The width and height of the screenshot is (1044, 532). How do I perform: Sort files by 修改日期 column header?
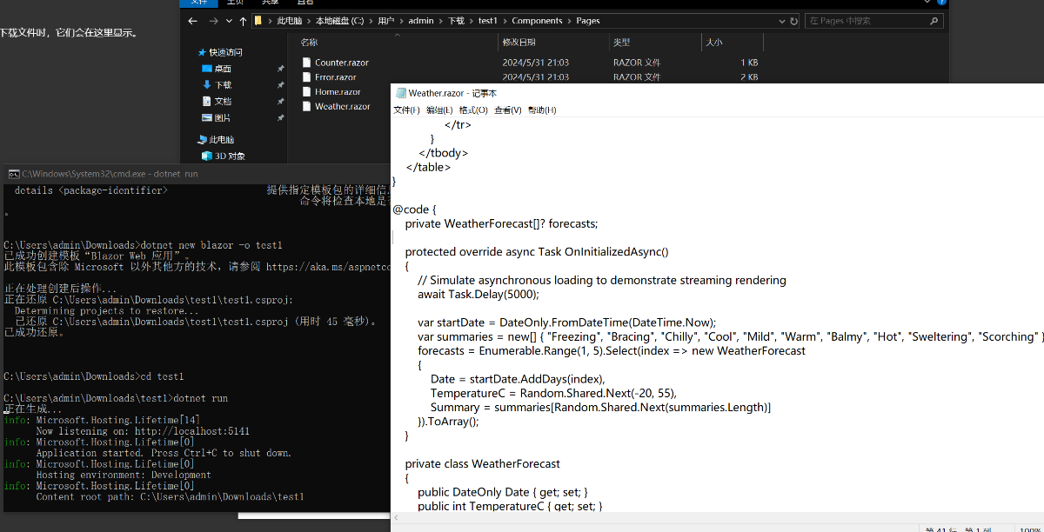[x=519, y=42]
